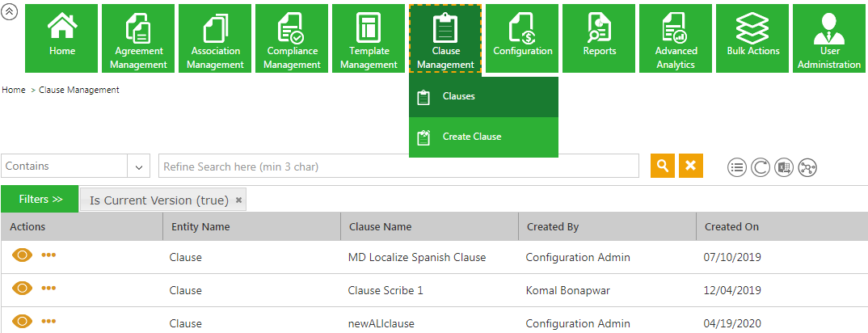Clear search with the orange X button
Image resolution: width=868 pixels, height=333 pixels.
tap(690, 166)
